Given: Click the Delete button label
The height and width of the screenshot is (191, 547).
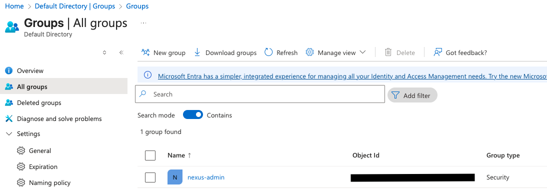Looking at the screenshot, I should (x=405, y=52).
